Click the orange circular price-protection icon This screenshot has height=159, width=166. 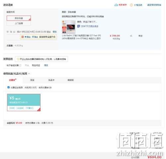[131, 5]
